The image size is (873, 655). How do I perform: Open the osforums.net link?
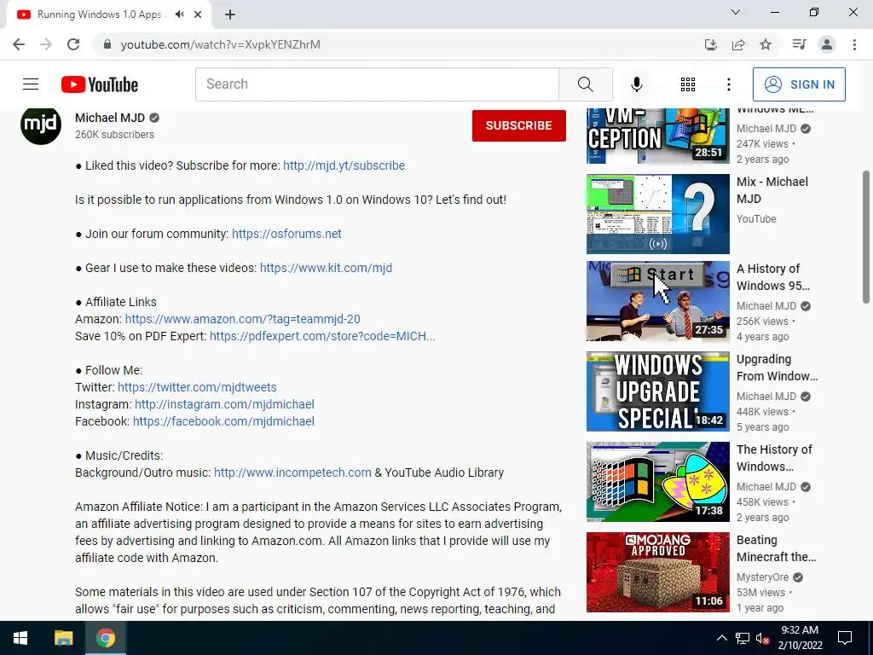(286, 234)
